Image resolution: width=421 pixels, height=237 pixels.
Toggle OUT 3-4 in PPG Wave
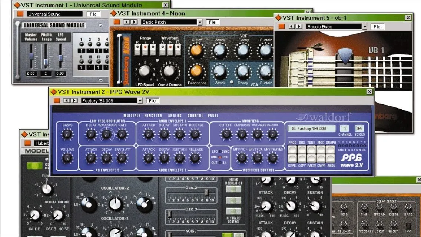[220, 163]
